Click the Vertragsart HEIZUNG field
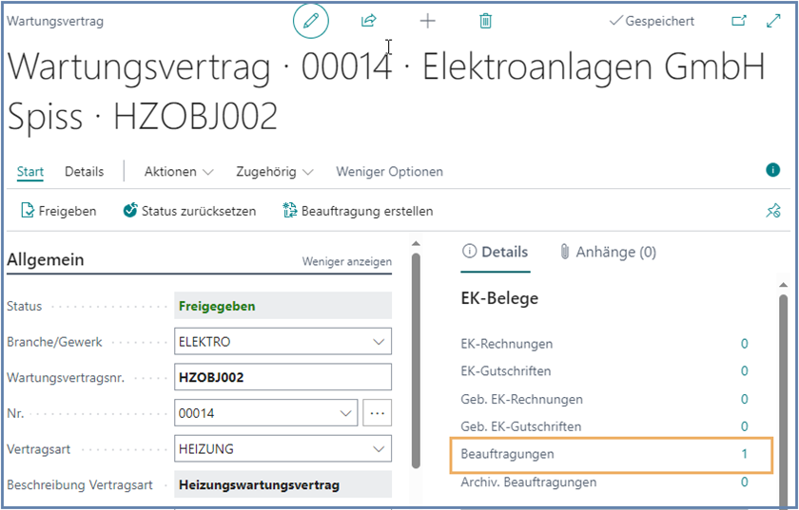 (283, 449)
